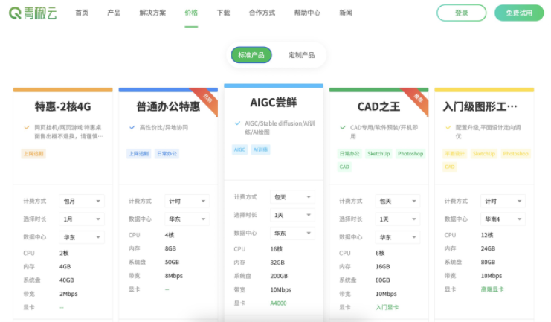Click the green 日常办公 tag
Screen dimensions: 551x322
349,154
